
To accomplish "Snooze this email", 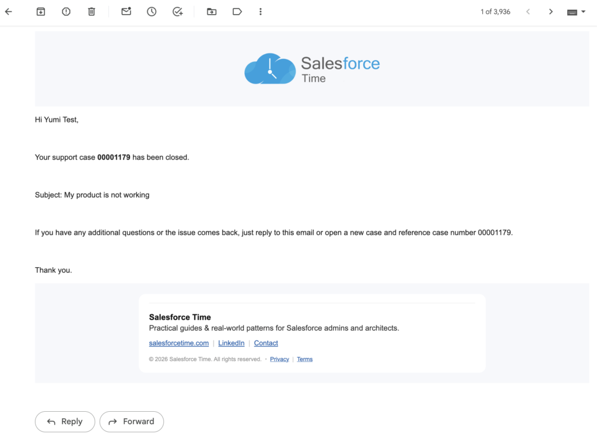I will point(152,11).
